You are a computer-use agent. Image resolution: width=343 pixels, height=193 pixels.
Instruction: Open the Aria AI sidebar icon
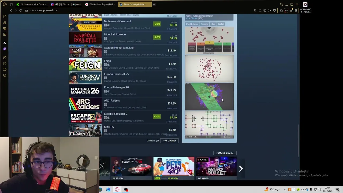click(5, 43)
